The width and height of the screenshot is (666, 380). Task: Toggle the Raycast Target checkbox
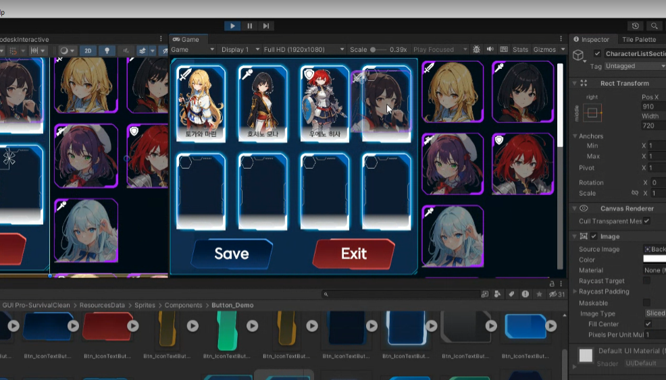coord(646,281)
